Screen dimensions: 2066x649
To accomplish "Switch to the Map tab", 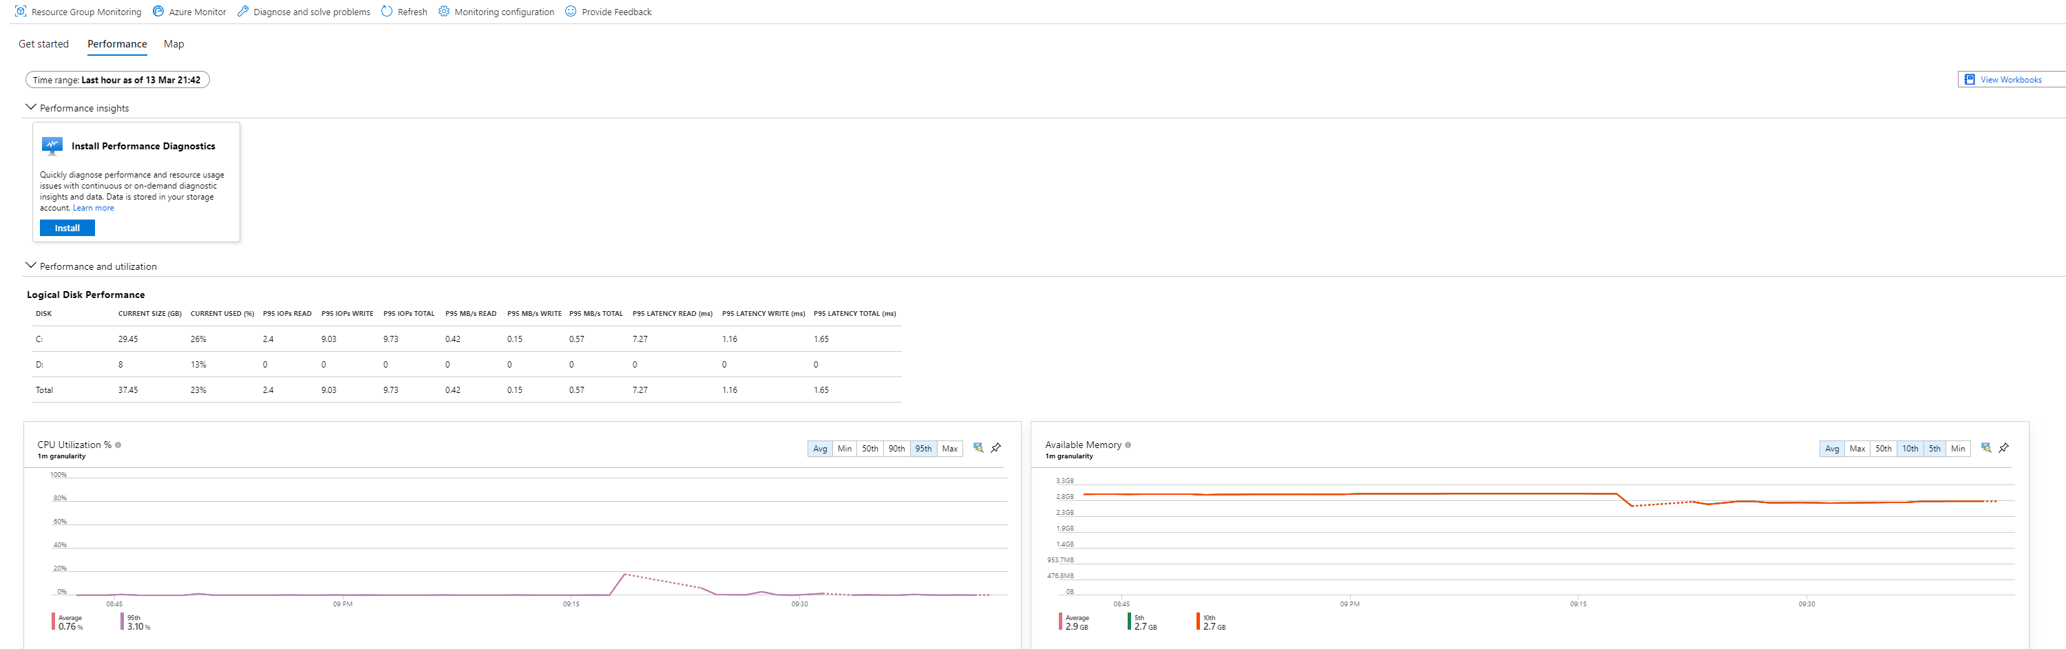I will (x=173, y=44).
